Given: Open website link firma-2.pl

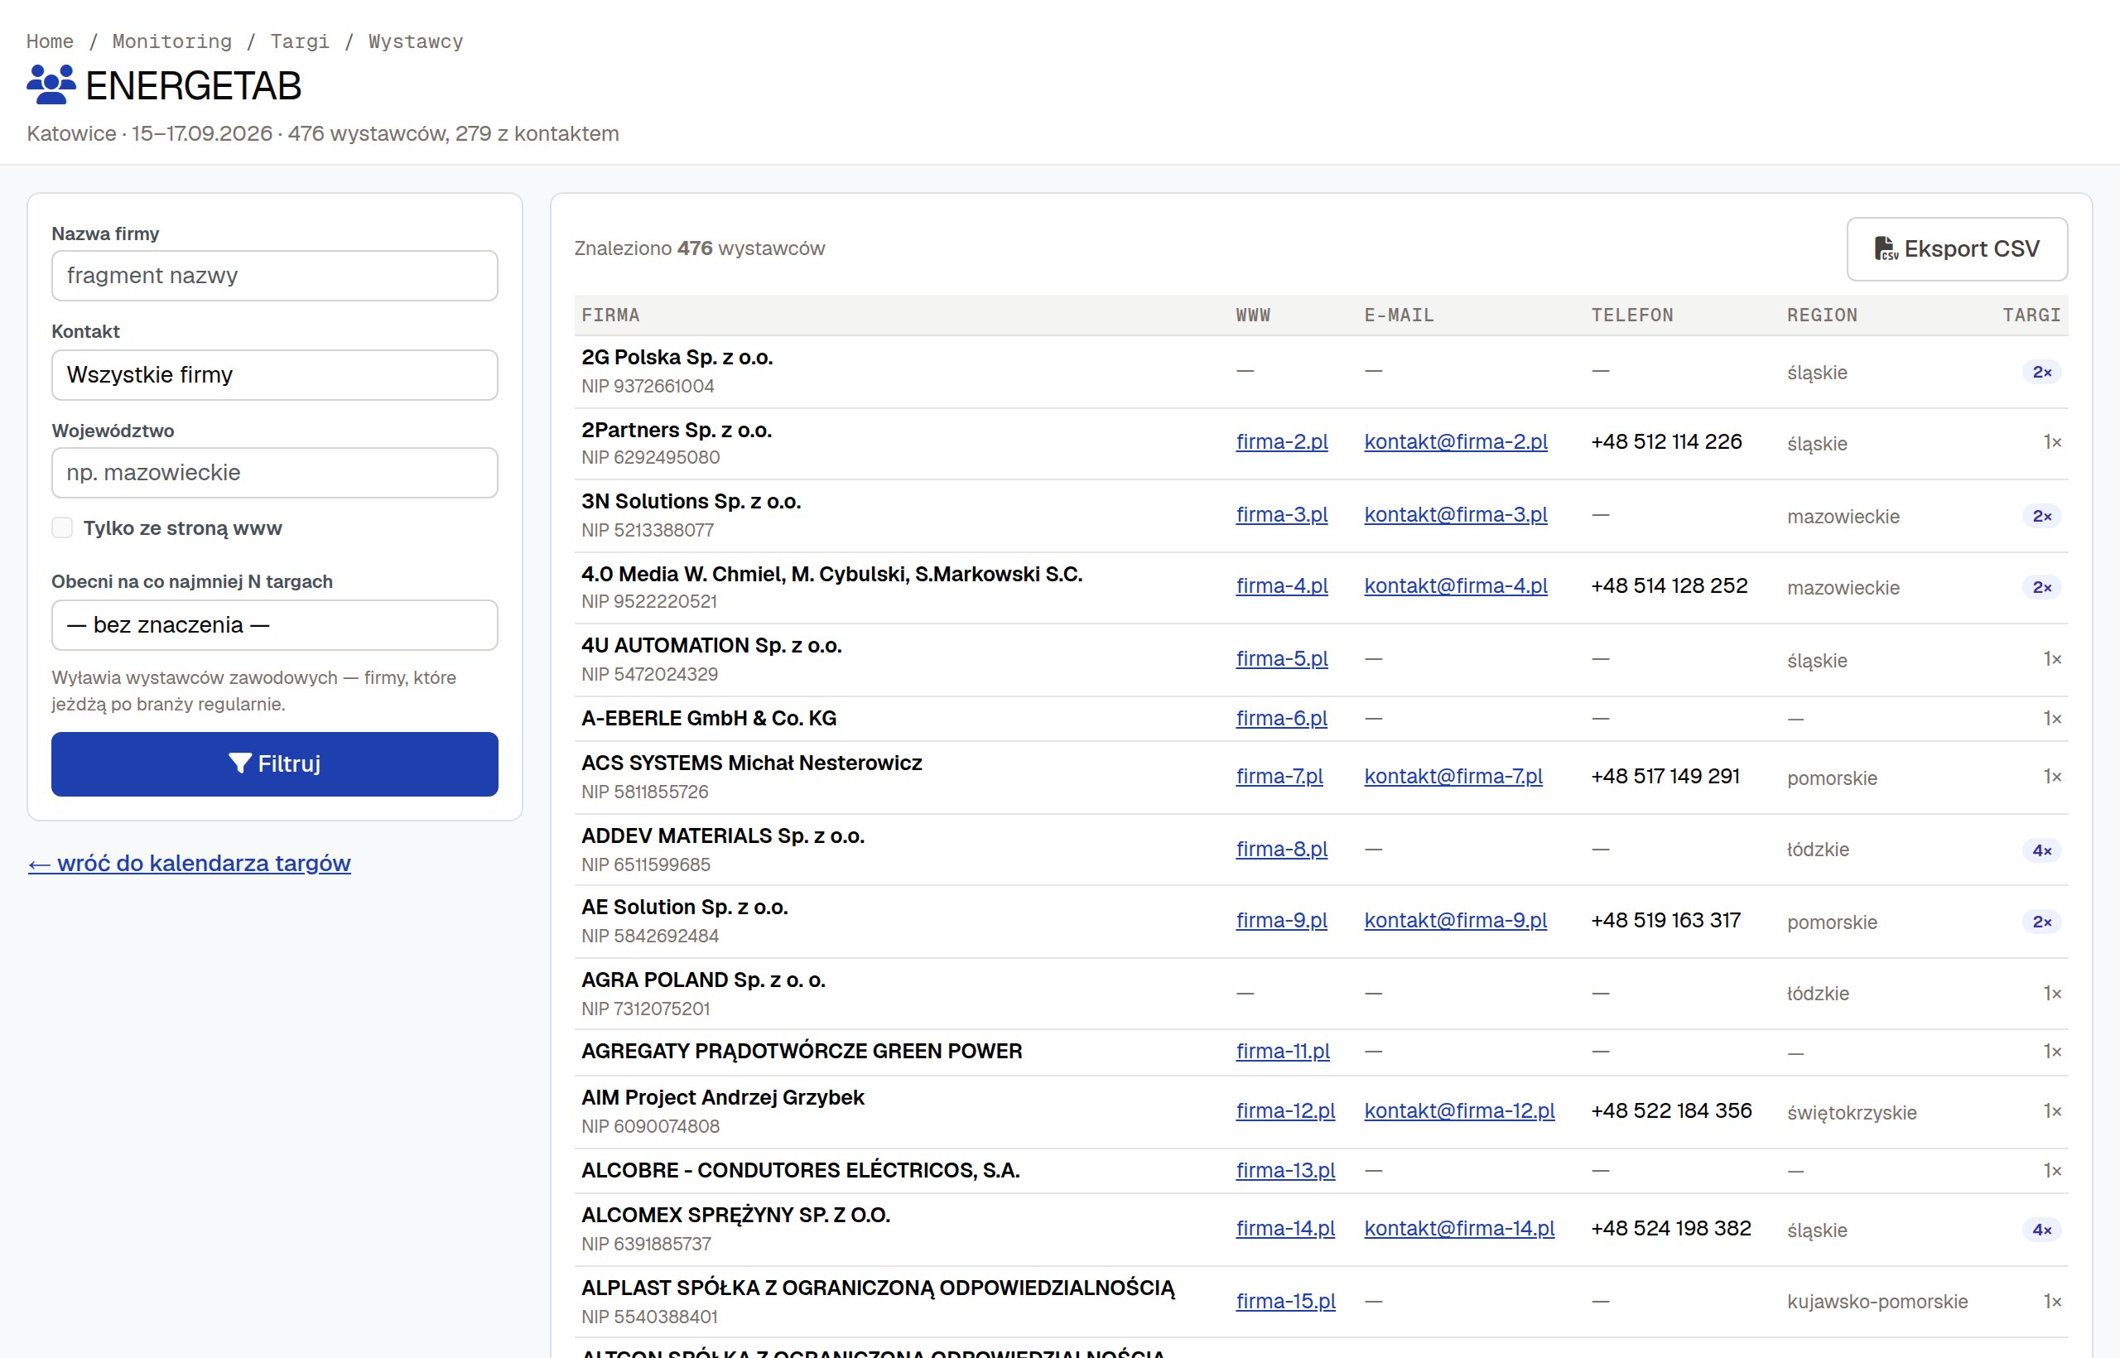Looking at the screenshot, I should 1281,442.
